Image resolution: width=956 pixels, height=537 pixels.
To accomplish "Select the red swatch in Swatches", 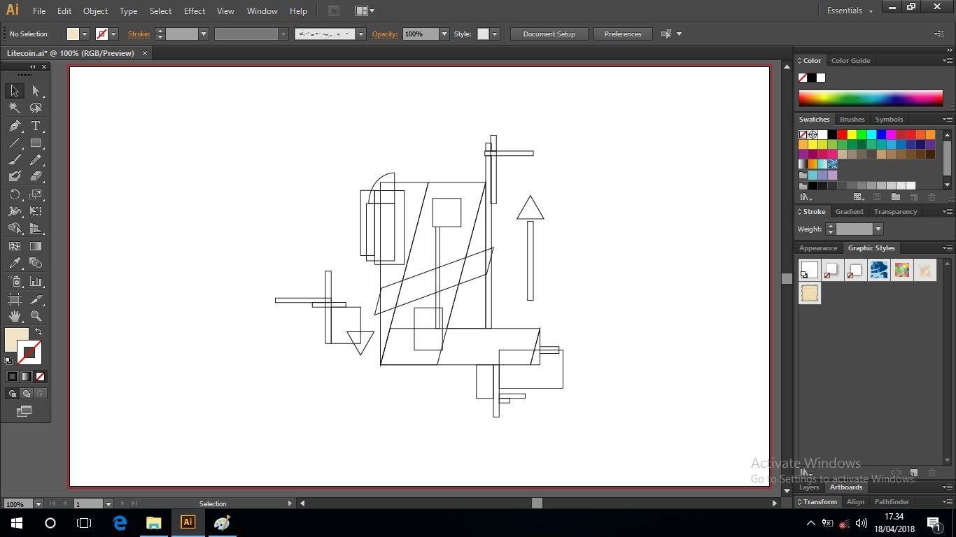I will pyautogui.click(x=842, y=134).
